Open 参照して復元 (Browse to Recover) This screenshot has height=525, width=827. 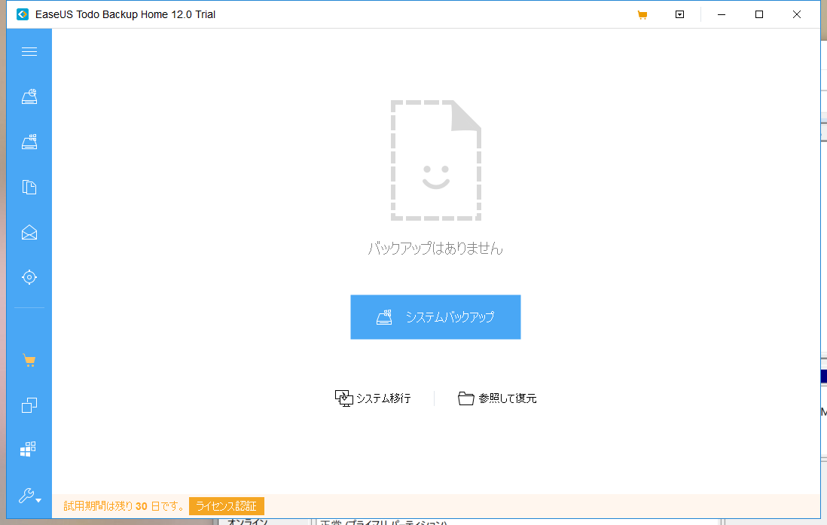(497, 398)
